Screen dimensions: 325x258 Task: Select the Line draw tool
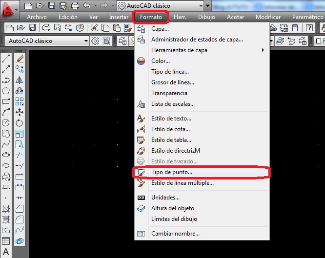click(6, 59)
